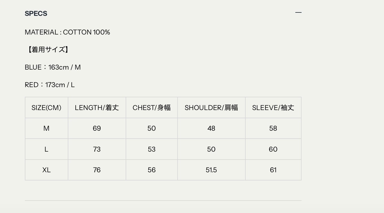Click the CHEST/身幅 column header
The width and height of the screenshot is (384, 213).
[x=152, y=108]
